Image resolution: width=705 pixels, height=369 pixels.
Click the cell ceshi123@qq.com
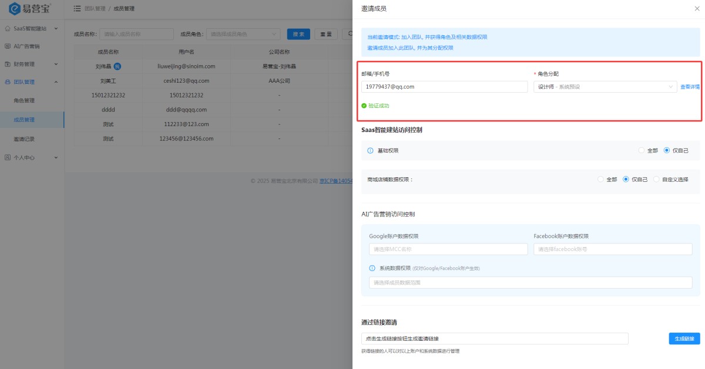(187, 80)
